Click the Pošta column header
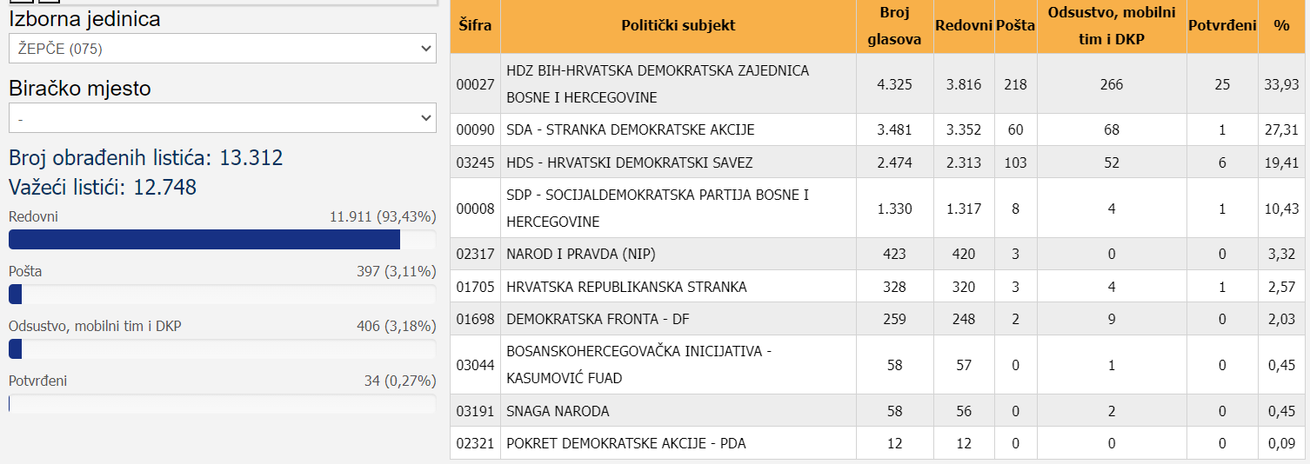Screen dimensions: 1310x464 click(1015, 26)
